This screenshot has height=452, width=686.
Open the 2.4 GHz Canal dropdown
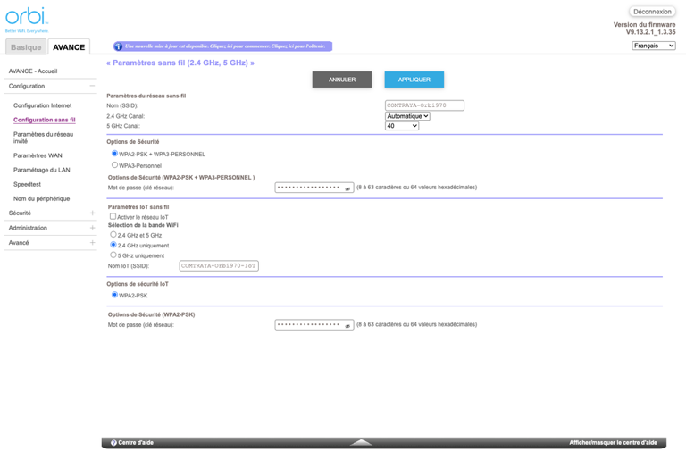point(407,116)
